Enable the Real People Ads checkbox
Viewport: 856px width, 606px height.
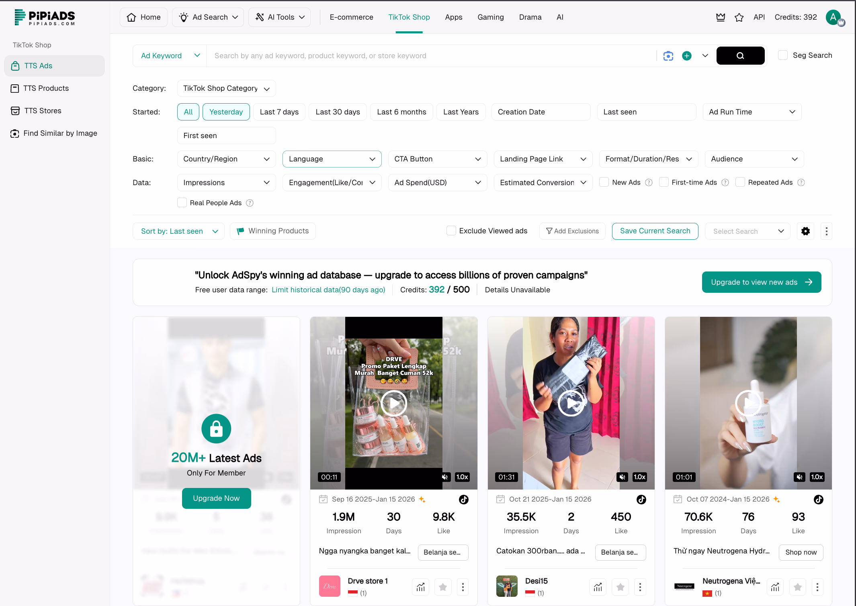(x=182, y=202)
